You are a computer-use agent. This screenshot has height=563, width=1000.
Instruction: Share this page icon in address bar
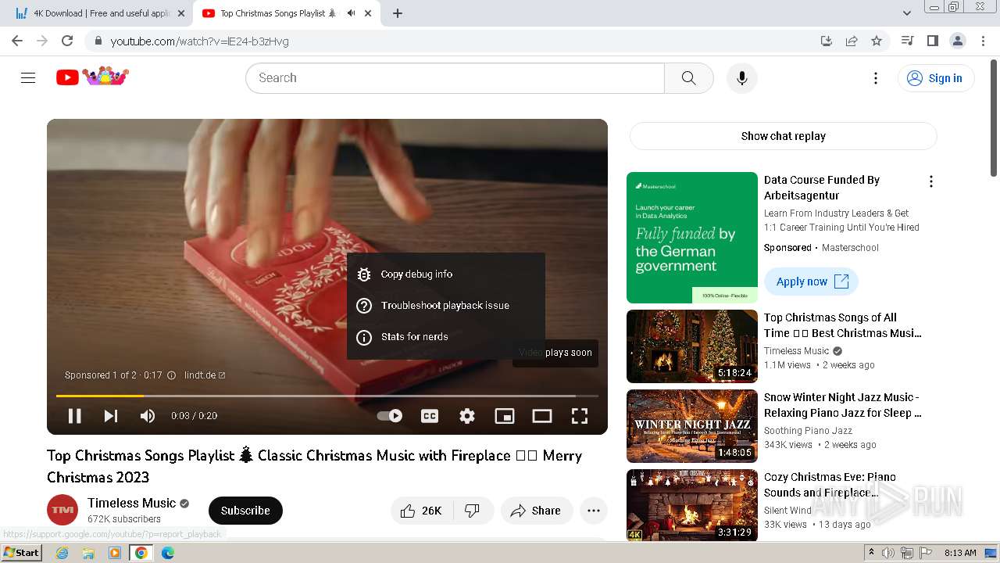point(852,41)
